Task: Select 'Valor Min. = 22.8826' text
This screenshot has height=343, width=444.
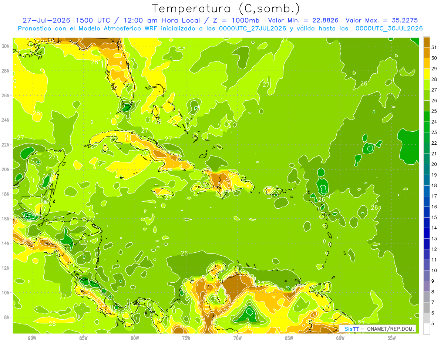Action: 303,20
